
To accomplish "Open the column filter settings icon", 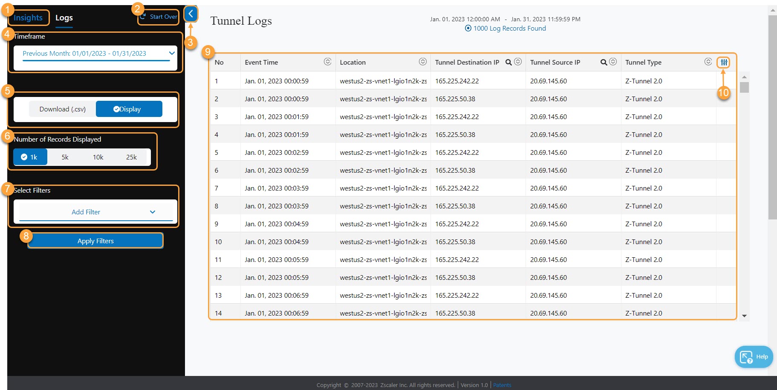I will [723, 62].
